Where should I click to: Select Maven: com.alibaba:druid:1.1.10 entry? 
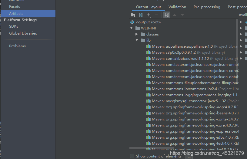[180, 59]
